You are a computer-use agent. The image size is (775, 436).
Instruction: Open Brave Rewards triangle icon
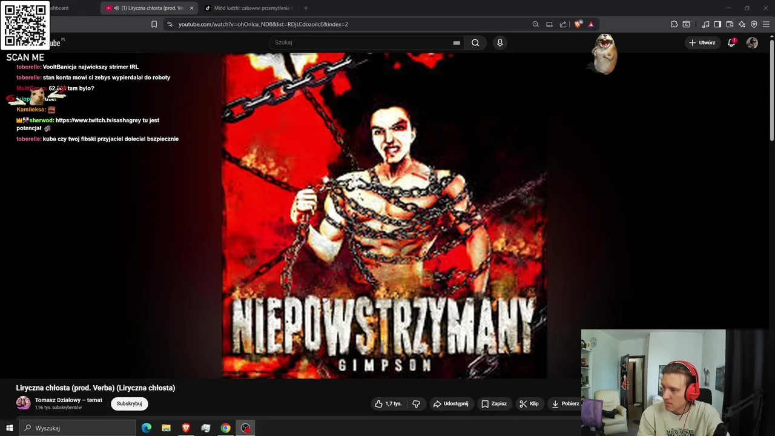coord(591,24)
